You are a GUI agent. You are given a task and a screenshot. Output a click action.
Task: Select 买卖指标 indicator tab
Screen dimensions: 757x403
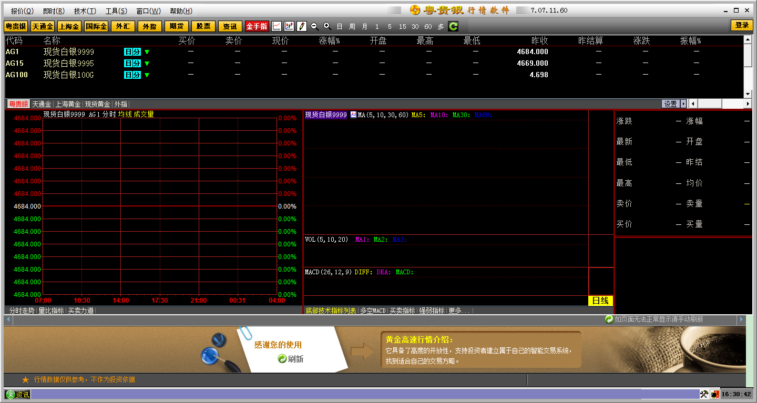pyautogui.click(x=402, y=311)
